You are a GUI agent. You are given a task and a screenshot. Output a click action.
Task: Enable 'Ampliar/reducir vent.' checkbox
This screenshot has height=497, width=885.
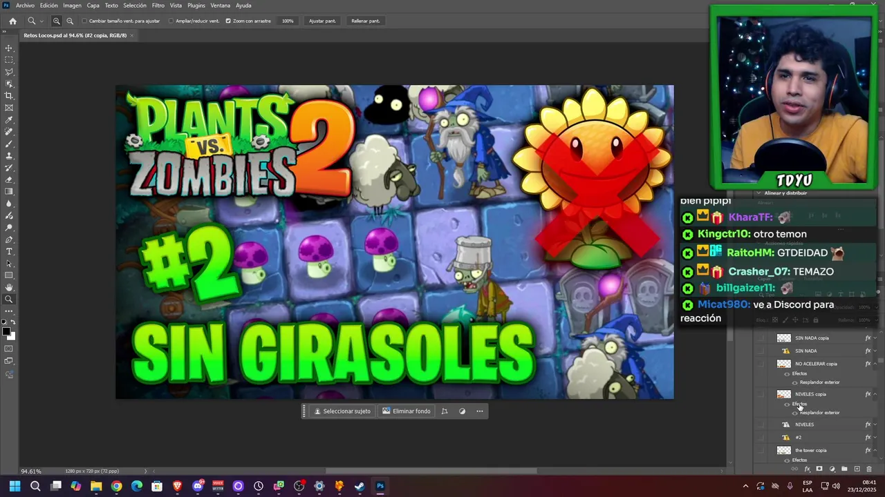(x=171, y=21)
